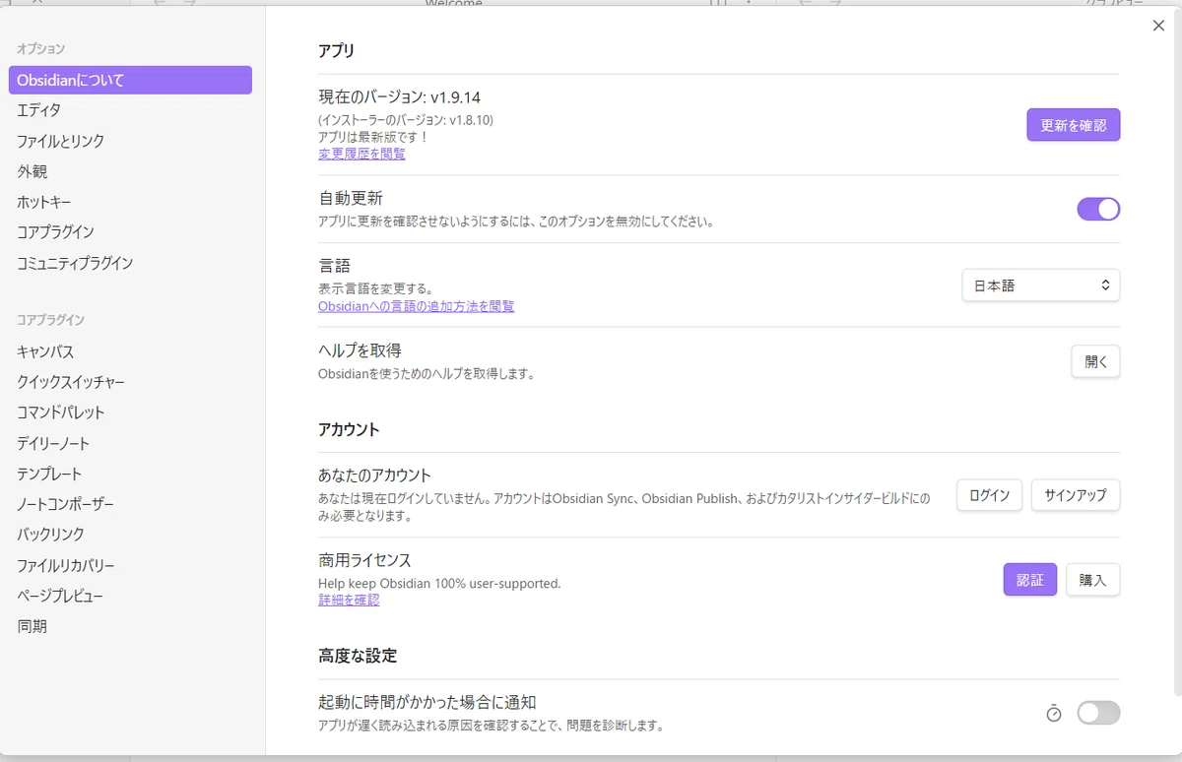Click the あなたのアカウント heading text

[x=374, y=476]
